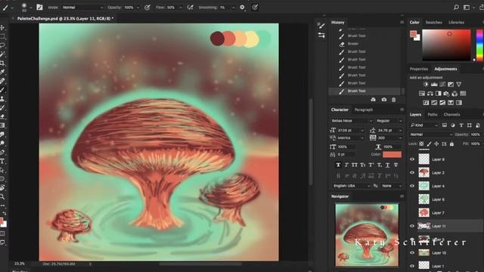
Task: Open Bebas Neue font family dropdown
Action: tap(352, 121)
